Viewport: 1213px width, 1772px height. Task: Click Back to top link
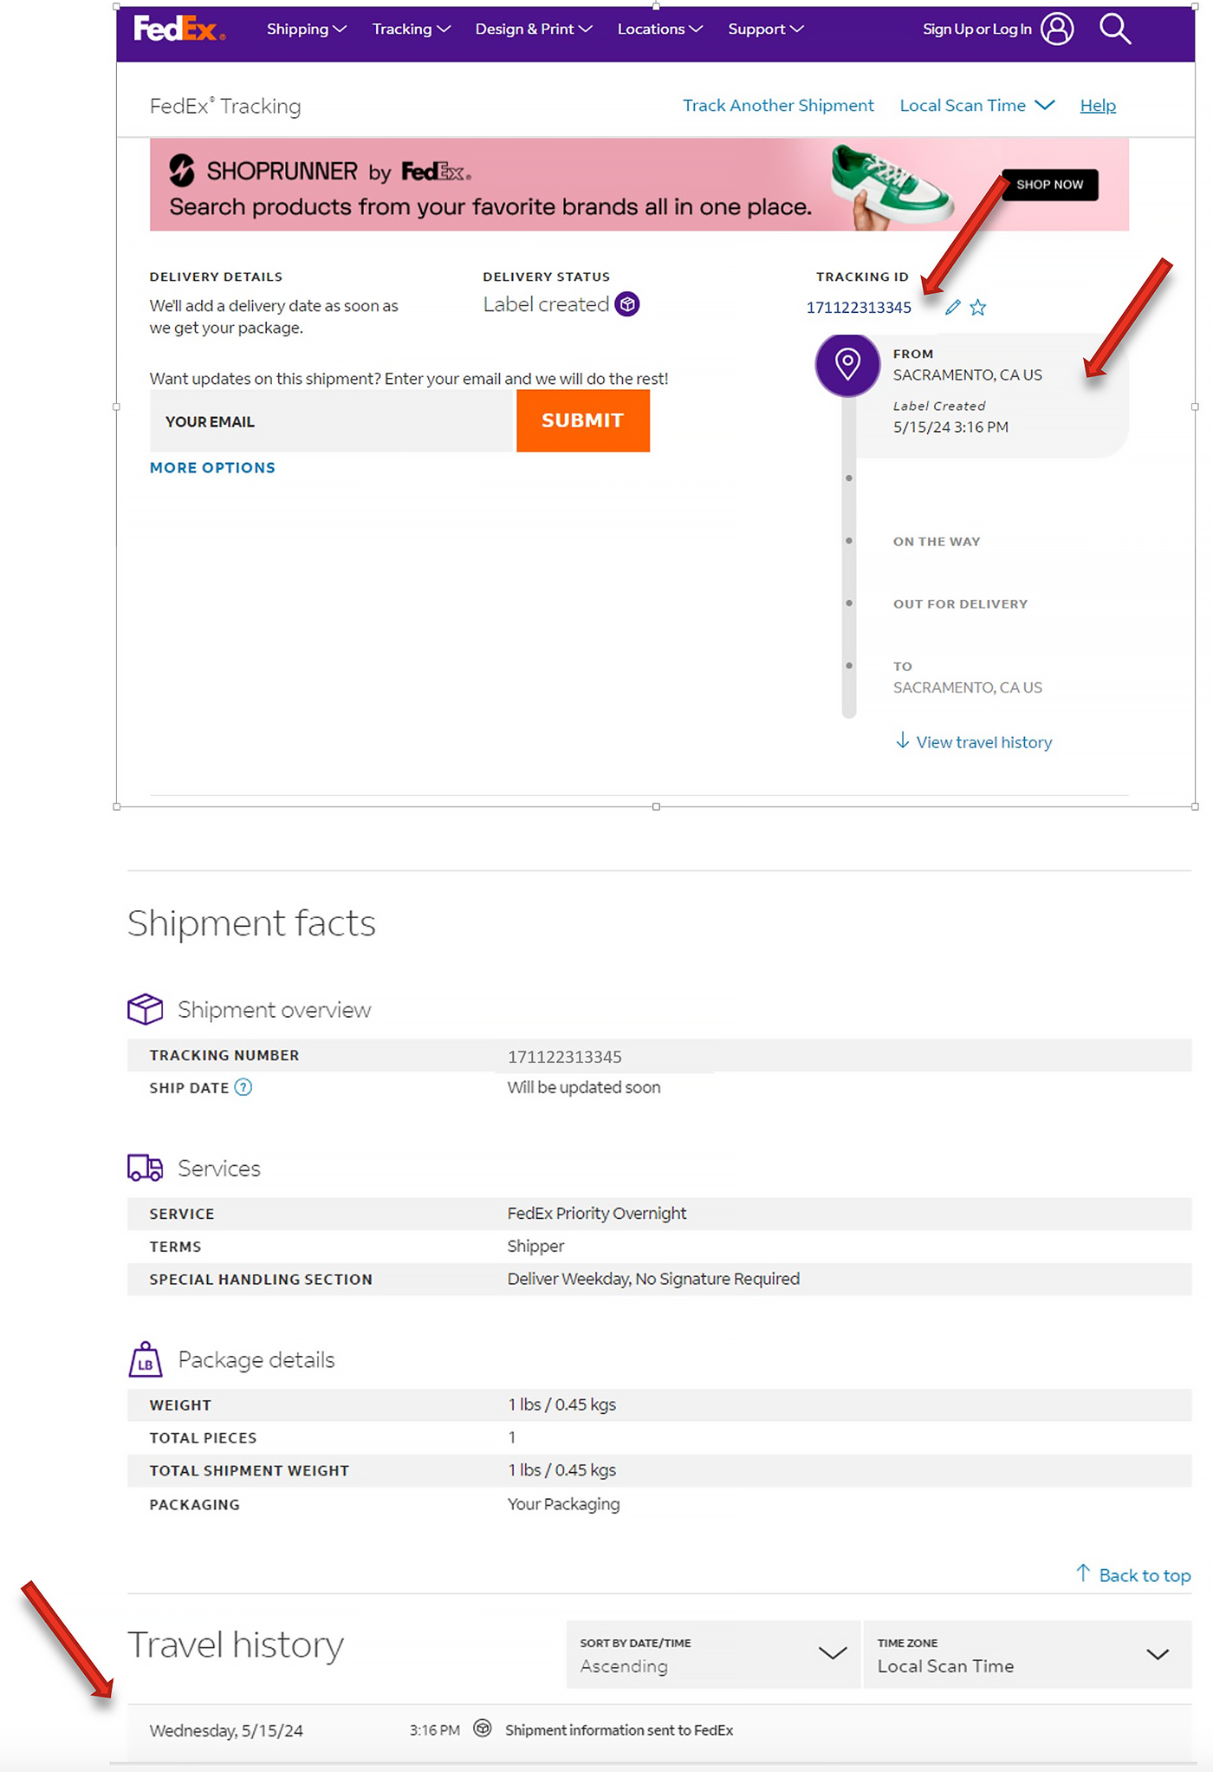(x=1145, y=1575)
